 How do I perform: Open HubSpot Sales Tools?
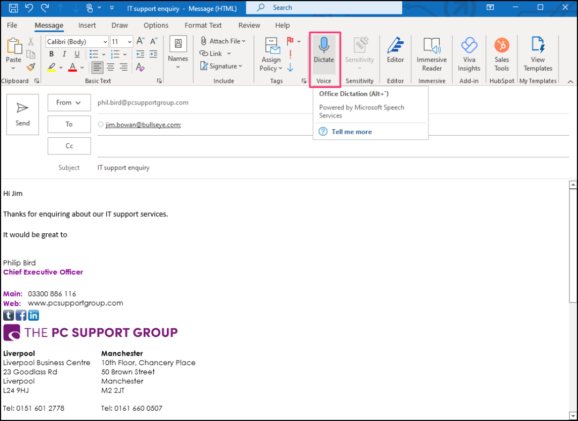[x=502, y=55]
